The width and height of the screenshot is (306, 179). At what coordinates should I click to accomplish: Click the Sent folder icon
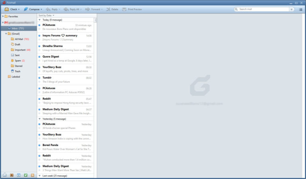12,55
